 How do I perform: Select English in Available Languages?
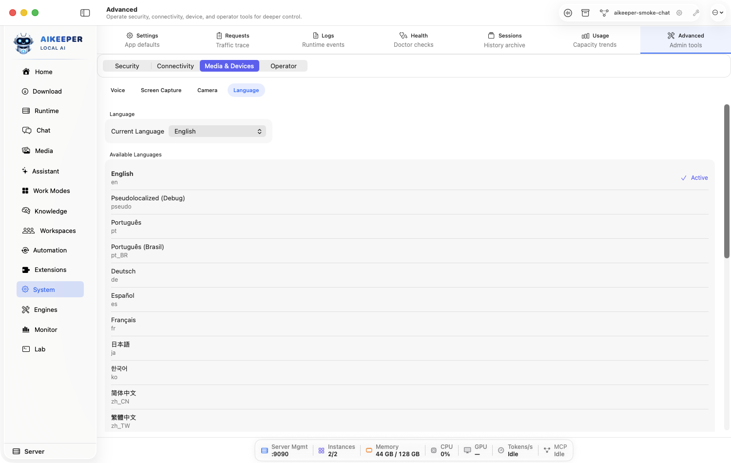coord(409,177)
